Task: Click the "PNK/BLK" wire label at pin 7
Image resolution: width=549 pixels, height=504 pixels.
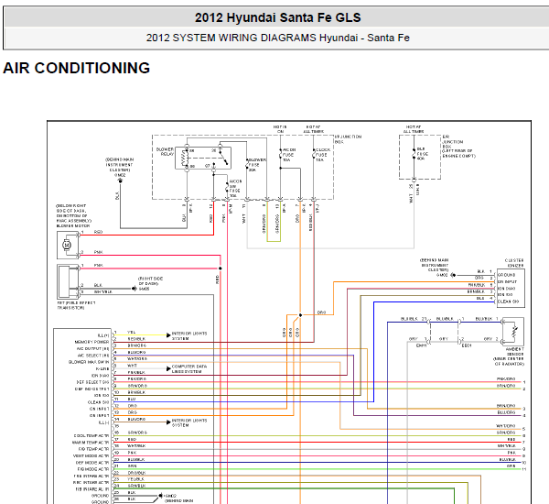Action: pyautogui.click(x=136, y=372)
